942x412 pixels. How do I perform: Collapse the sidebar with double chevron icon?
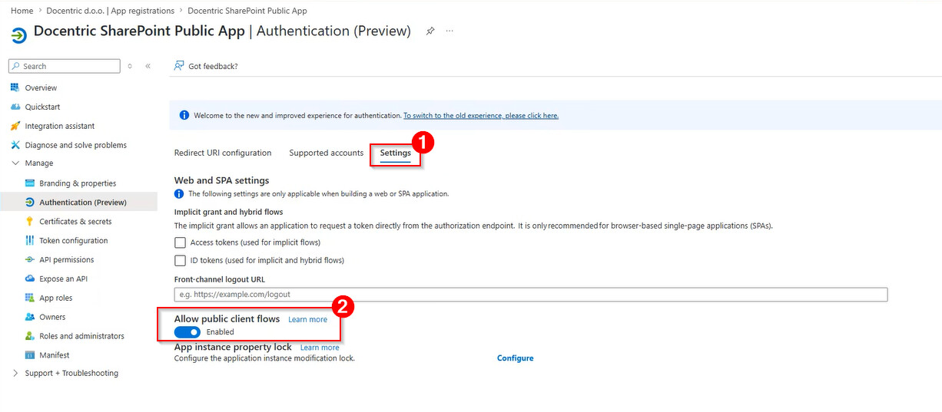click(148, 66)
